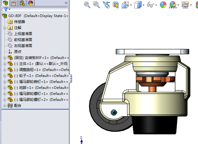
Task: Open the View Orientation dropdown arrow
Action: point(131,5)
